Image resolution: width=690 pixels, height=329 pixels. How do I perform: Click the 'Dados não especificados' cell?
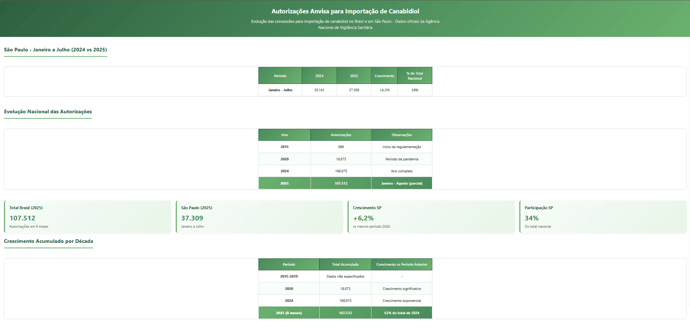point(345,277)
